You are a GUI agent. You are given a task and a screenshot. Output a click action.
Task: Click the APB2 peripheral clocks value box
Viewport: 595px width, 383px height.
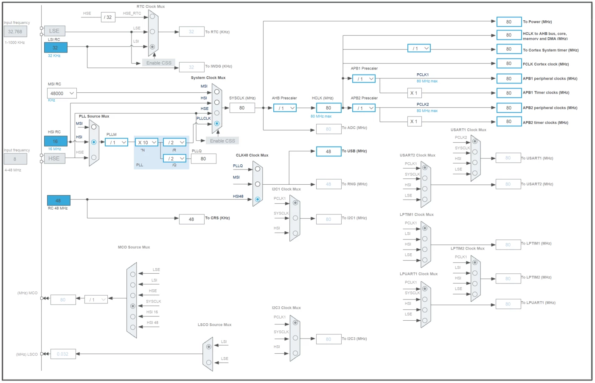point(509,108)
